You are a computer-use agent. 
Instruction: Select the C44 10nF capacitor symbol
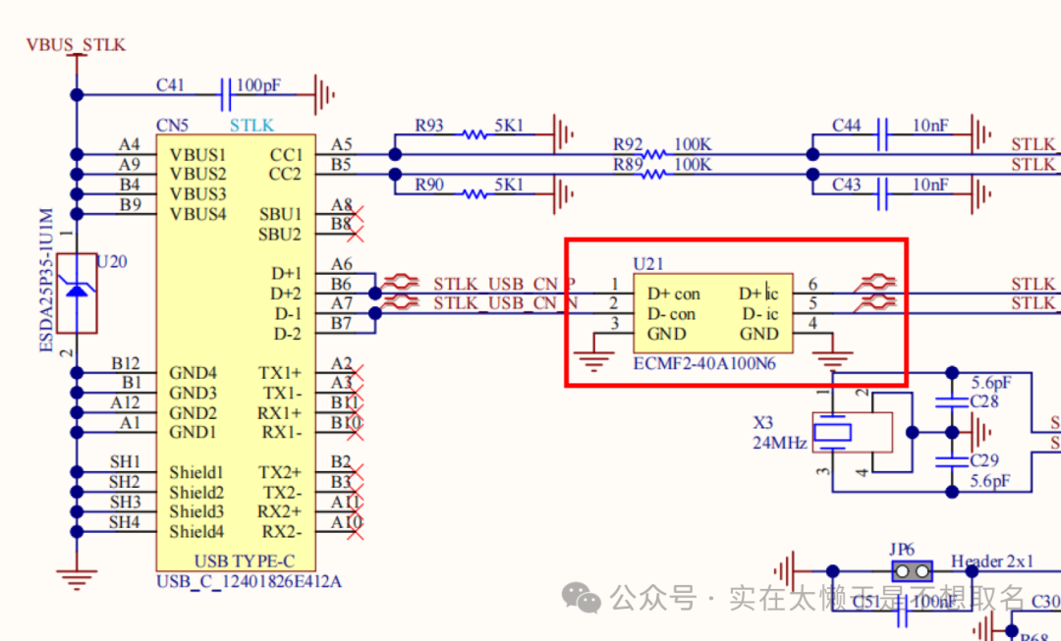click(883, 134)
